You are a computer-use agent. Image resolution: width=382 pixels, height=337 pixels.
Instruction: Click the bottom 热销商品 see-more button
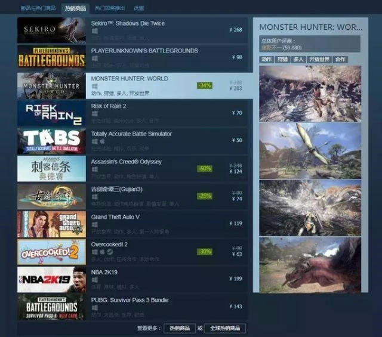(x=179, y=328)
